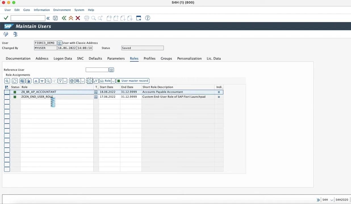
Task: Open the Edit menu
Action: pyautogui.click(x=17, y=10)
